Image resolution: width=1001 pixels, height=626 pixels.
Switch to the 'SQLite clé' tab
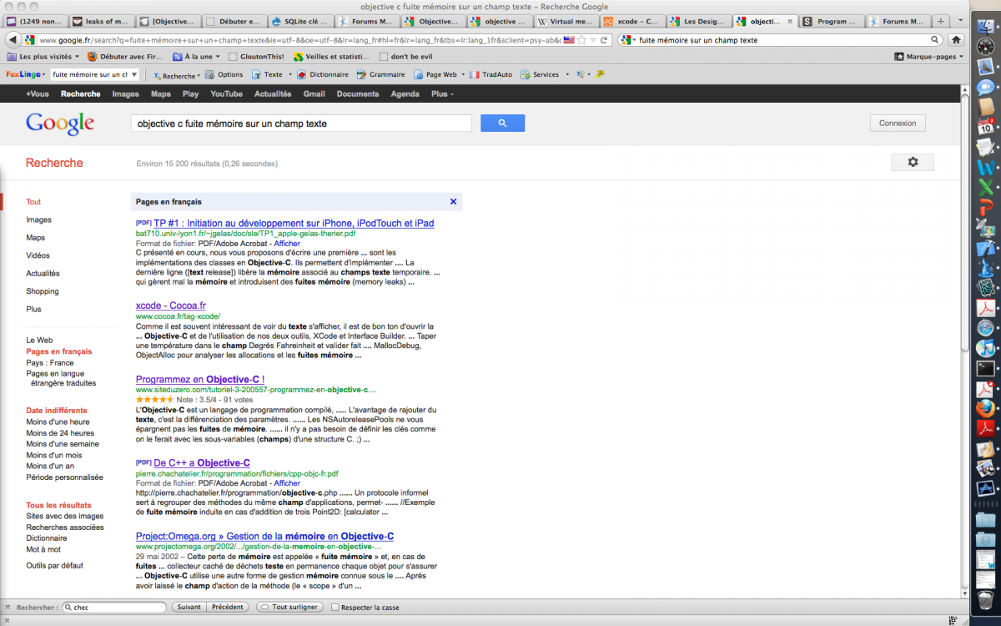pos(301,21)
